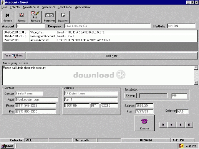Go to the previous account record
199x149 pixels.
(171, 125)
